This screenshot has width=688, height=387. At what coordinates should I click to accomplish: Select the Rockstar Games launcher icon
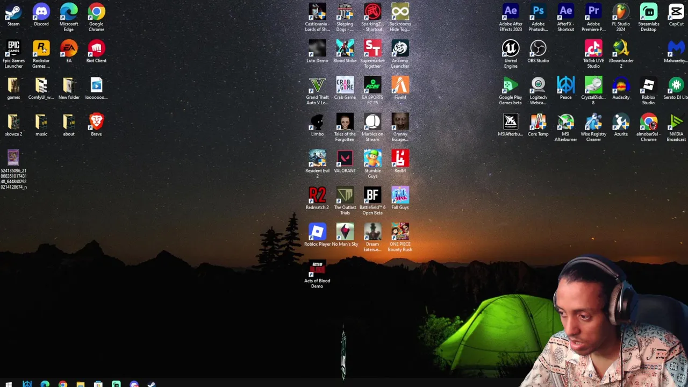click(x=41, y=48)
